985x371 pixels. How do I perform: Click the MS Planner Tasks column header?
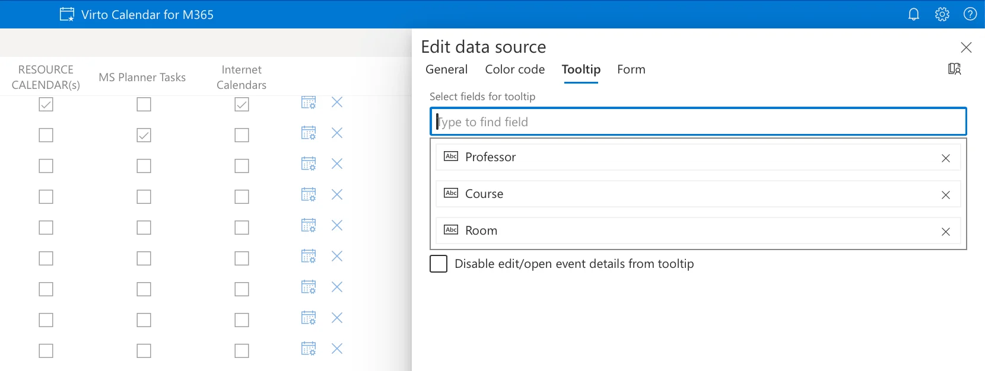pyautogui.click(x=142, y=77)
